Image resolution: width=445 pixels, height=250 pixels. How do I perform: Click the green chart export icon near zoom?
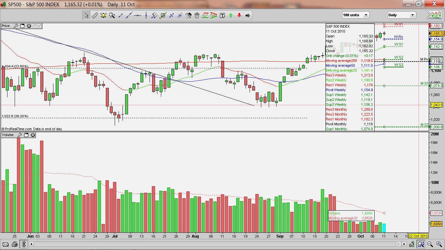(412, 244)
